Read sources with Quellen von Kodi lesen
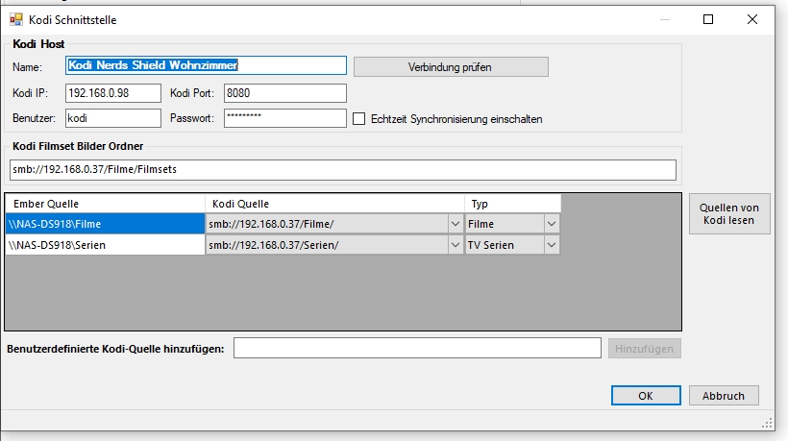This screenshot has height=441, width=788. point(729,214)
